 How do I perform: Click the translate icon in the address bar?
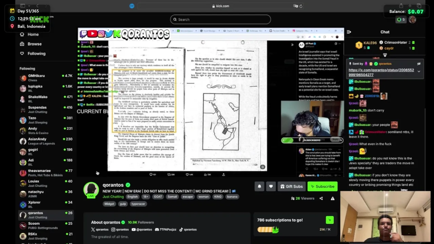[x=295, y=6]
